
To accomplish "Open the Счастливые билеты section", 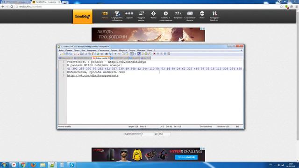I will pyautogui.click(x=190, y=16).
